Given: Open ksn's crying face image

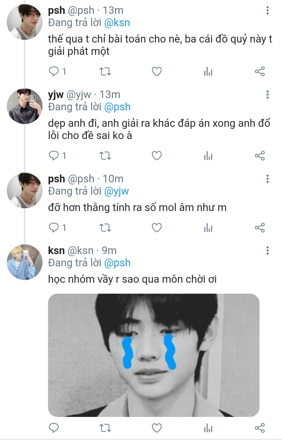Looking at the screenshot, I should (x=154, y=355).
